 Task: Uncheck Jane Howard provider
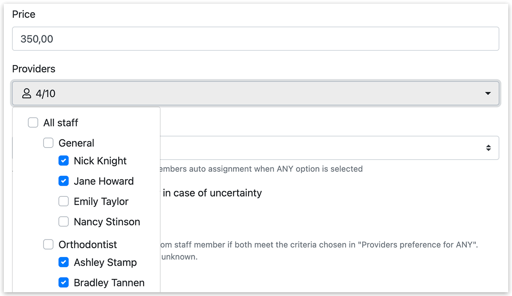[63, 181]
